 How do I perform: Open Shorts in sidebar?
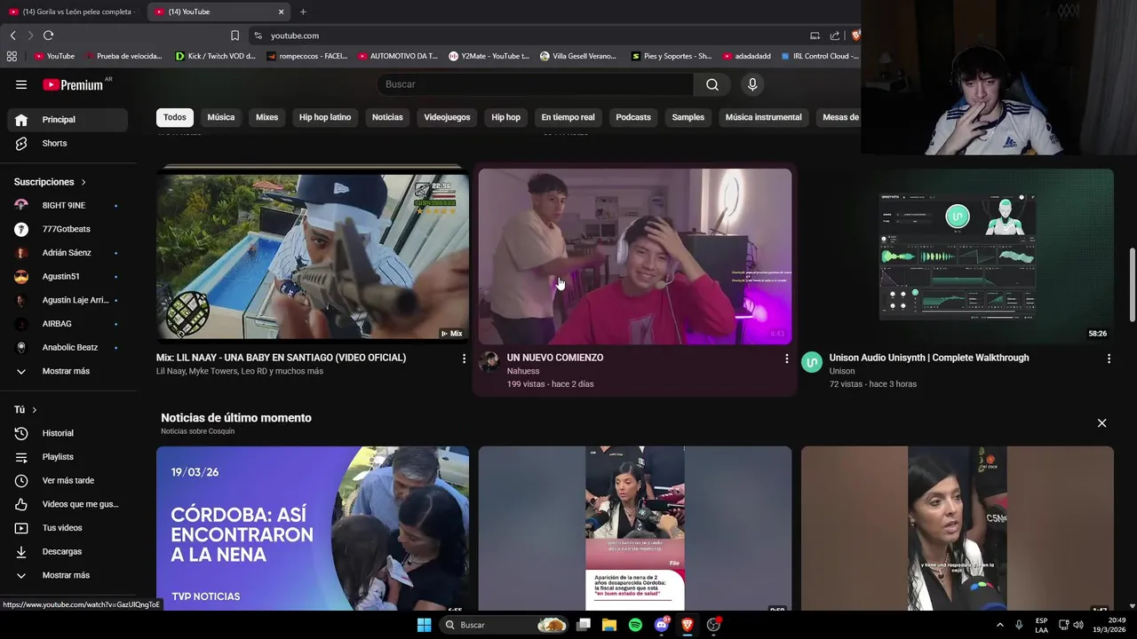[68, 143]
